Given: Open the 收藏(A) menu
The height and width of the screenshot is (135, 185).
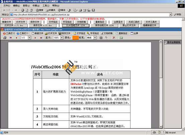Looking at the screenshot, I should click(x=36, y=6).
